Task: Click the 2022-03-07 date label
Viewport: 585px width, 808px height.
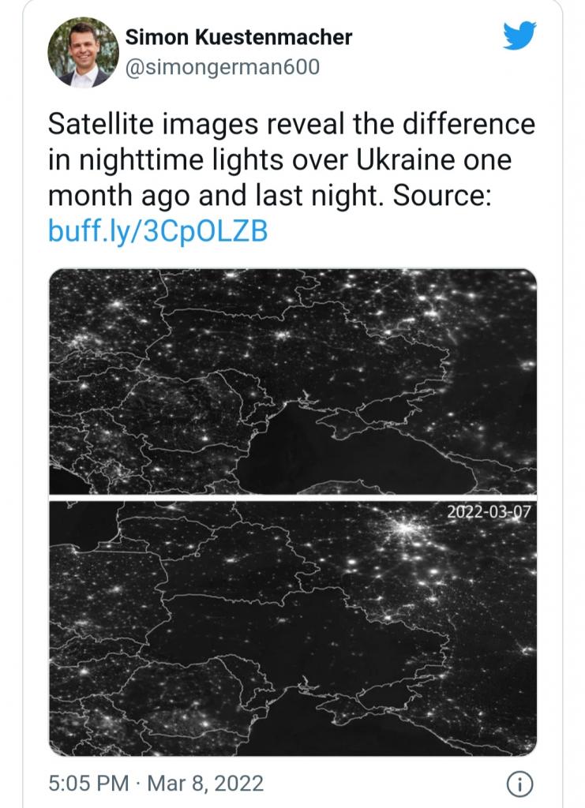Action: pos(489,511)
